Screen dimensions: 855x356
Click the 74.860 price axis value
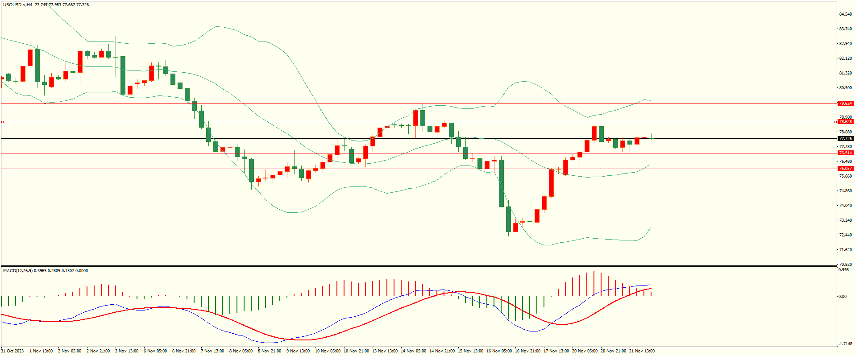[845, 191]
